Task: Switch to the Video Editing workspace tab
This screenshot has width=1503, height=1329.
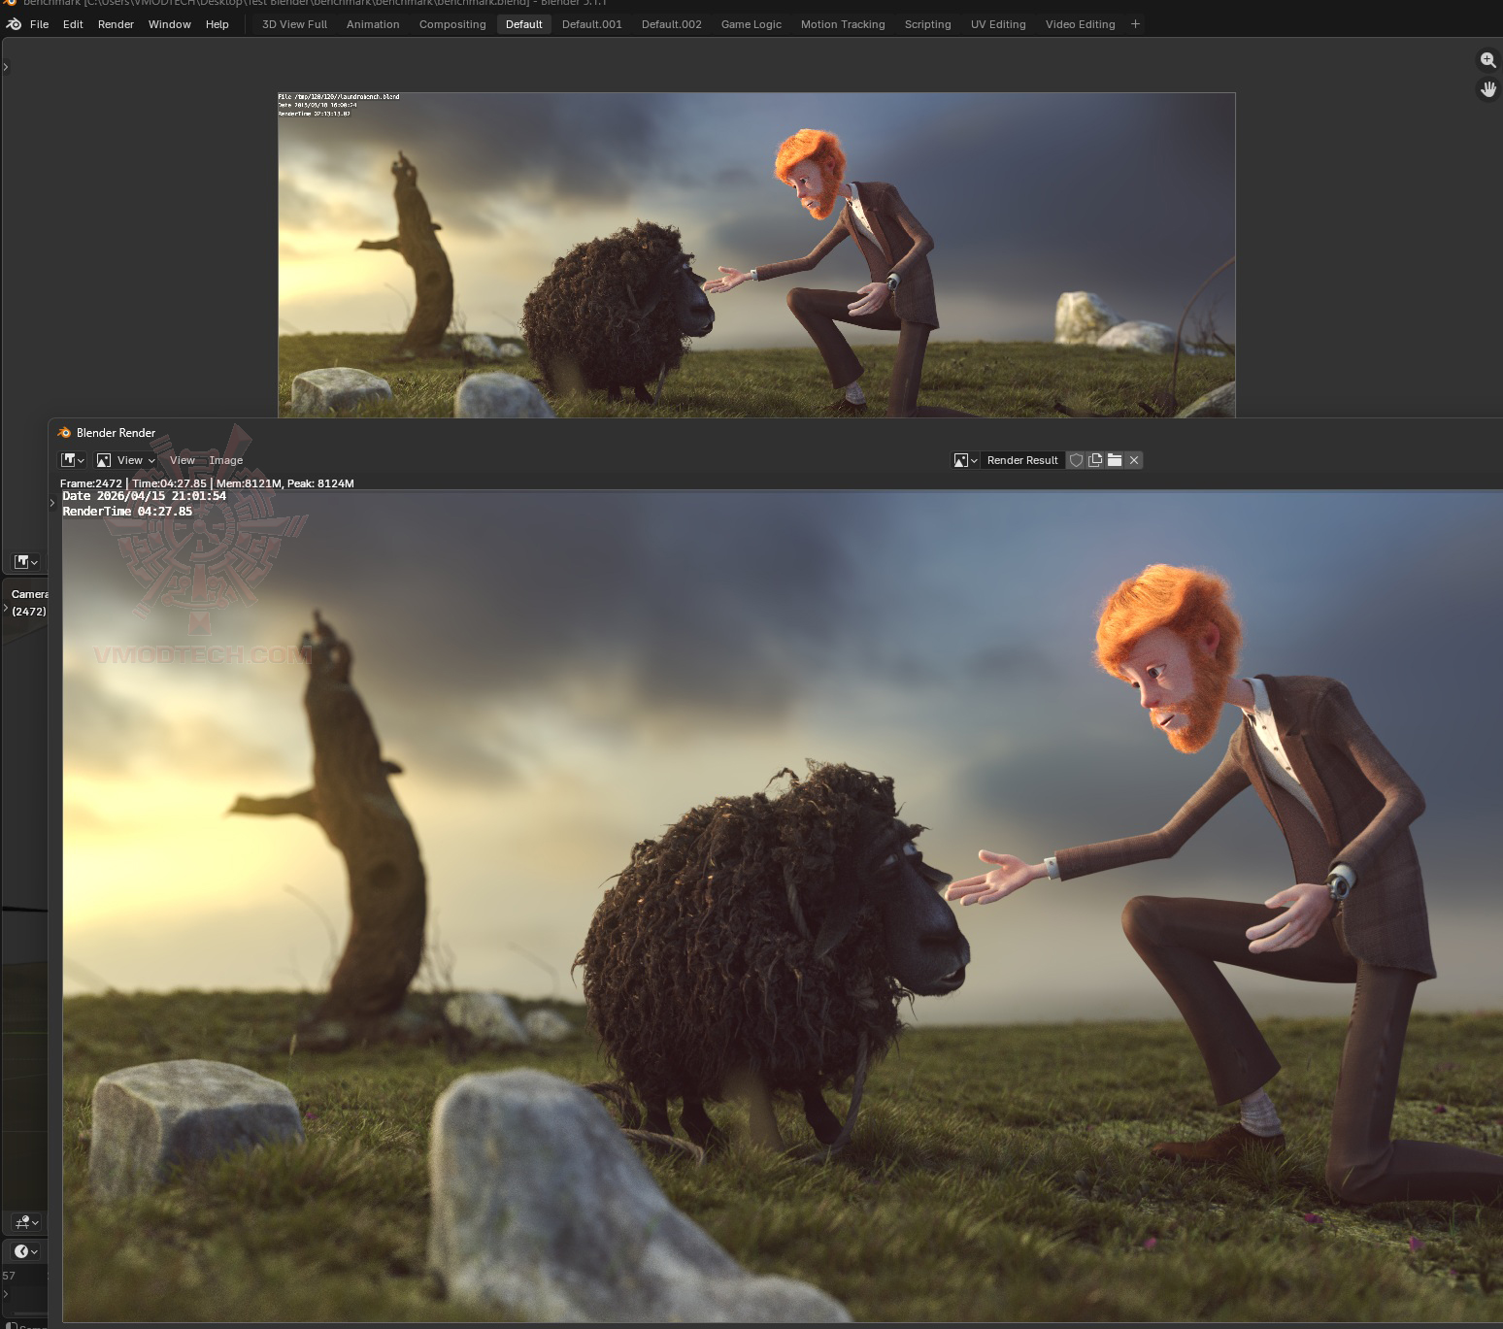Action: [x=1081, y=24]
